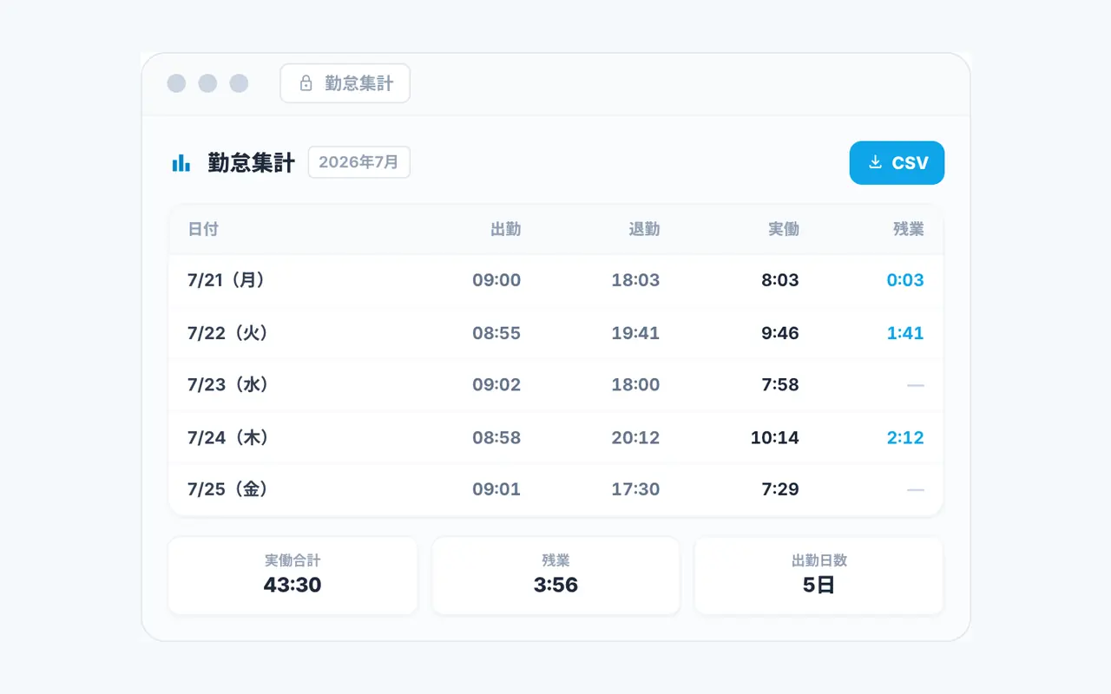Click the 出勤 column header

coord(505,229)
